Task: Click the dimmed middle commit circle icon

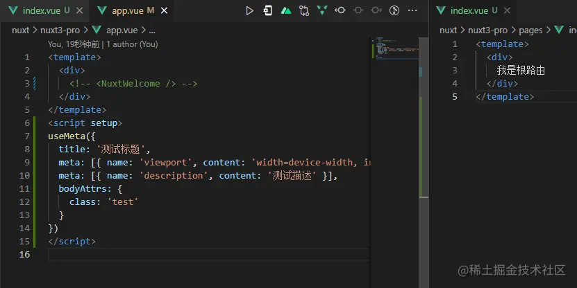Action: [x=358, y=10]
